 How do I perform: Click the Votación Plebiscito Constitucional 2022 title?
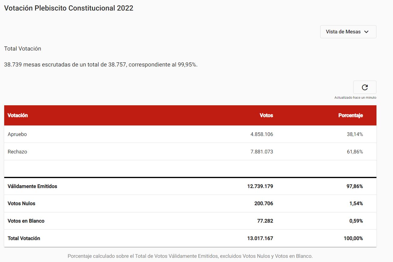pos(69,8)
